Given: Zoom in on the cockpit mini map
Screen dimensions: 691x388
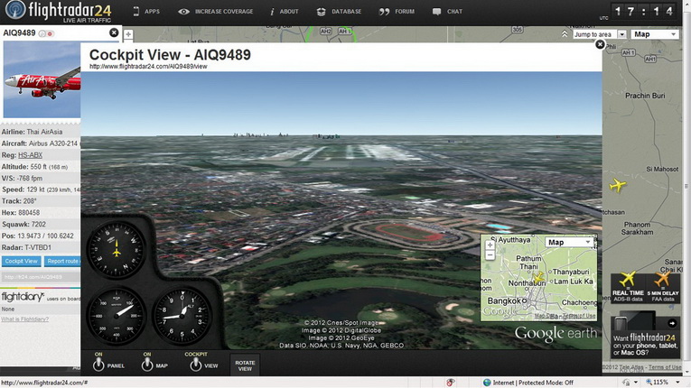Looking at the screenshot, I should (x=490, y=245).
